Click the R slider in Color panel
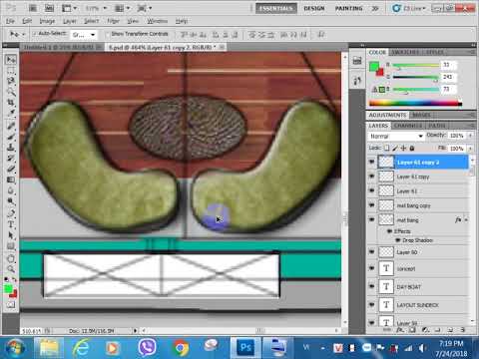The height and width of the screenshot is (359, 479). tap(415, 66)
